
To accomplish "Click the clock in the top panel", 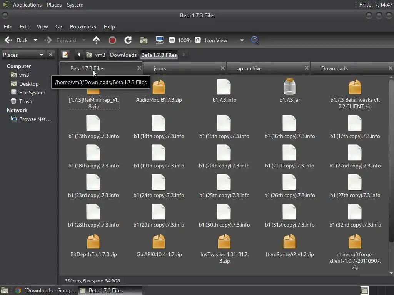I will (376, 5).
